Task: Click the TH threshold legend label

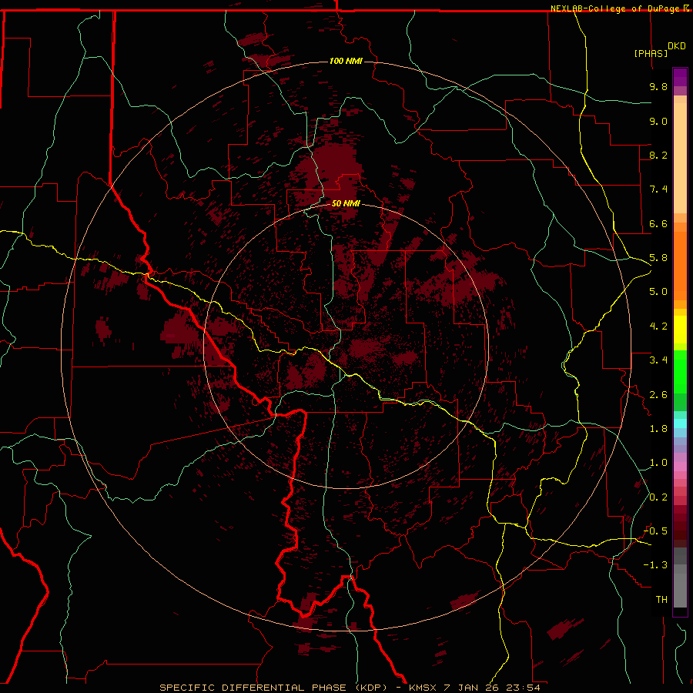Action: click(x=661, y=600)
